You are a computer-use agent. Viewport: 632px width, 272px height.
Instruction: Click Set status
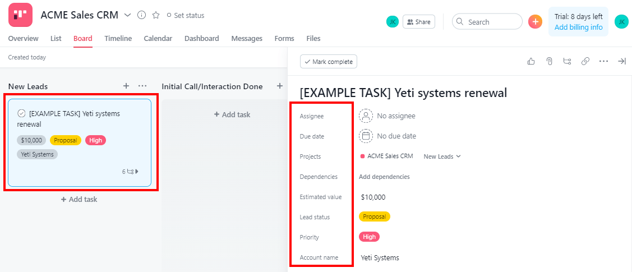click(x=186, y=15)
